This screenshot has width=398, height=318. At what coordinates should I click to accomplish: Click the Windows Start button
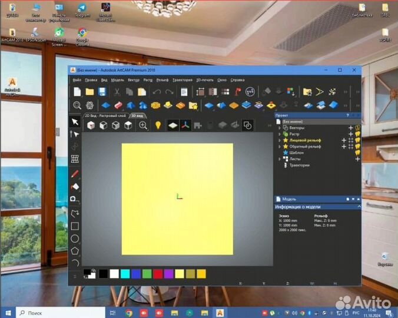click(8, 313)
